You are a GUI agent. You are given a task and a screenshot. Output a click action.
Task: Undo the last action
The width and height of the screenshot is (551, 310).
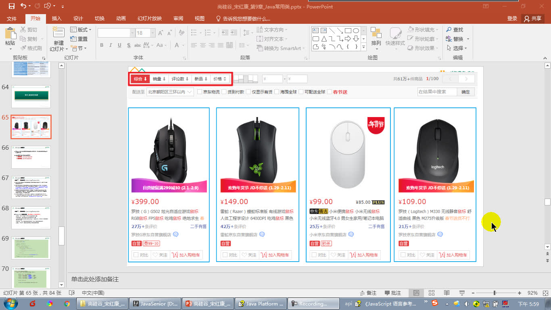(23, 6)
